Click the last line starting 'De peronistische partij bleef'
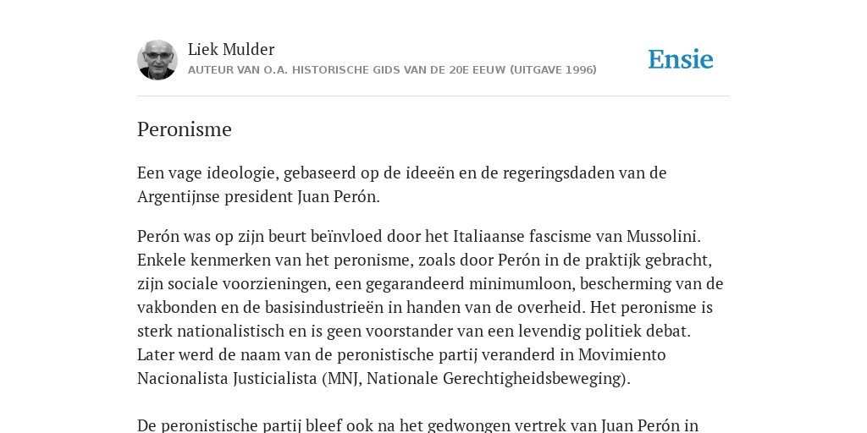Screen dimensions: 867x433 pos(418,425)
